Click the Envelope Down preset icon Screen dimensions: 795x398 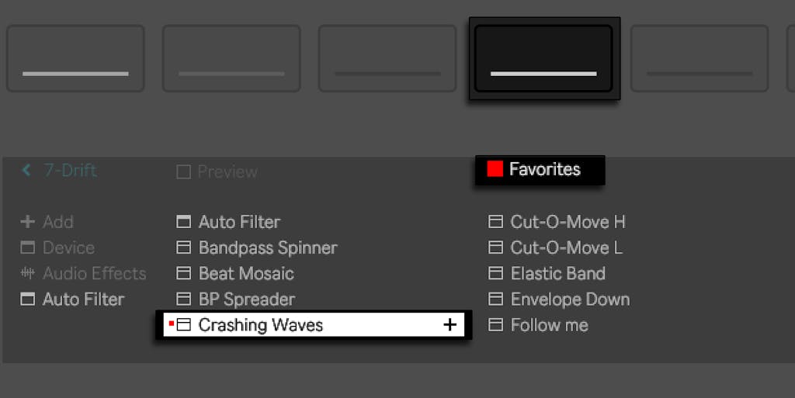[495, 299]
